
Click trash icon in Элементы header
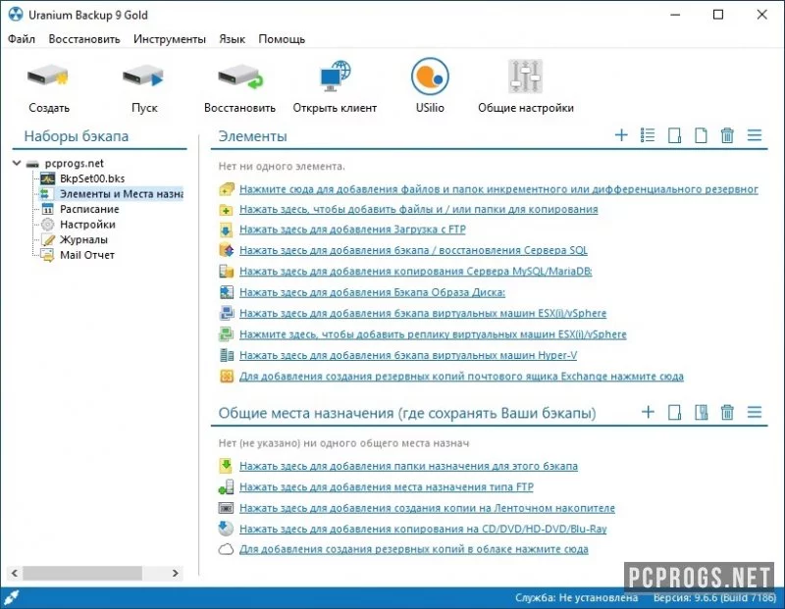(727, 135)
